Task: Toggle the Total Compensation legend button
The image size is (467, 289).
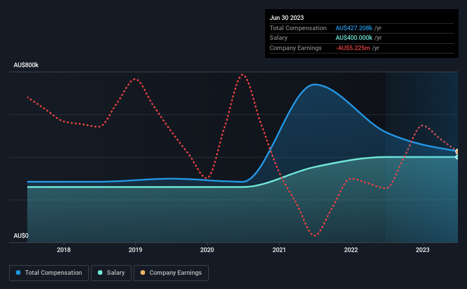Action: click(49, 273)
